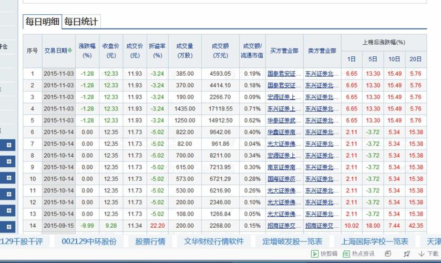Select the 14912.50 amount cell
The width and height of the screenshot is (441, 263).
[x=221, y=120]
